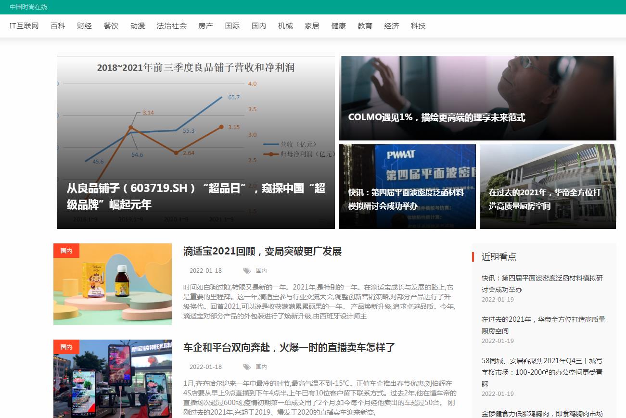Open headline 从良品铺子（603719.SH）“超品日”
The image size is (626, 418).
click(196, 196)
